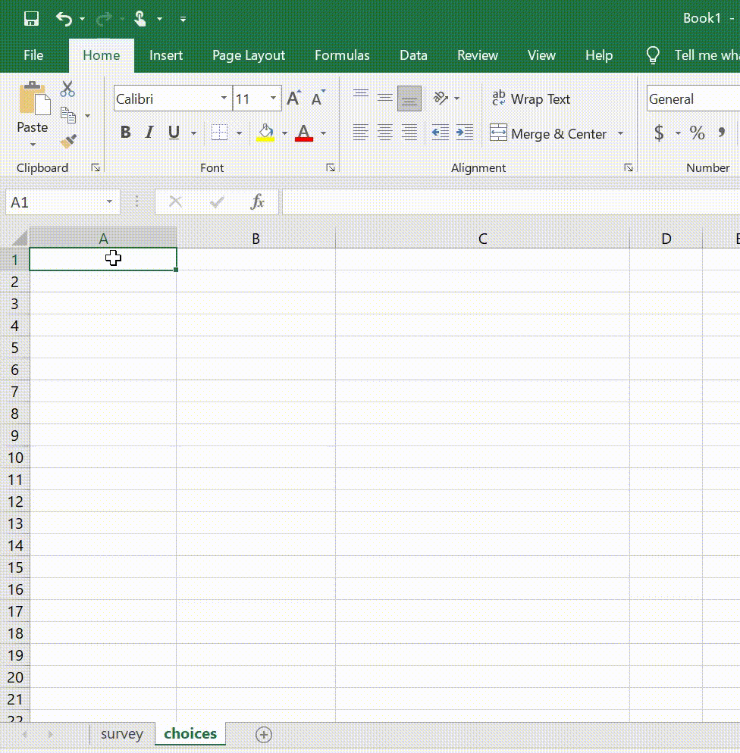Cut selection with the scissors icon
Image resolution: width=740 pixels, height=753 pixels.
pos(67,89)
